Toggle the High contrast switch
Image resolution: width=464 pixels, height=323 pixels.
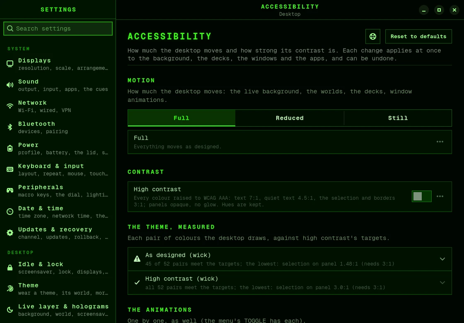pyautogui.click(x=422, y=196)
